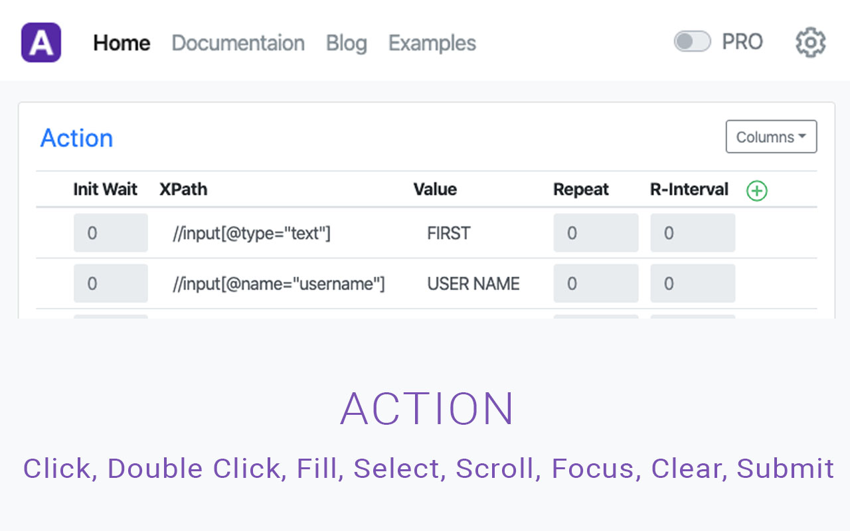Click the purple A app logo
This screenshot has width=850, height=531.
41,42
